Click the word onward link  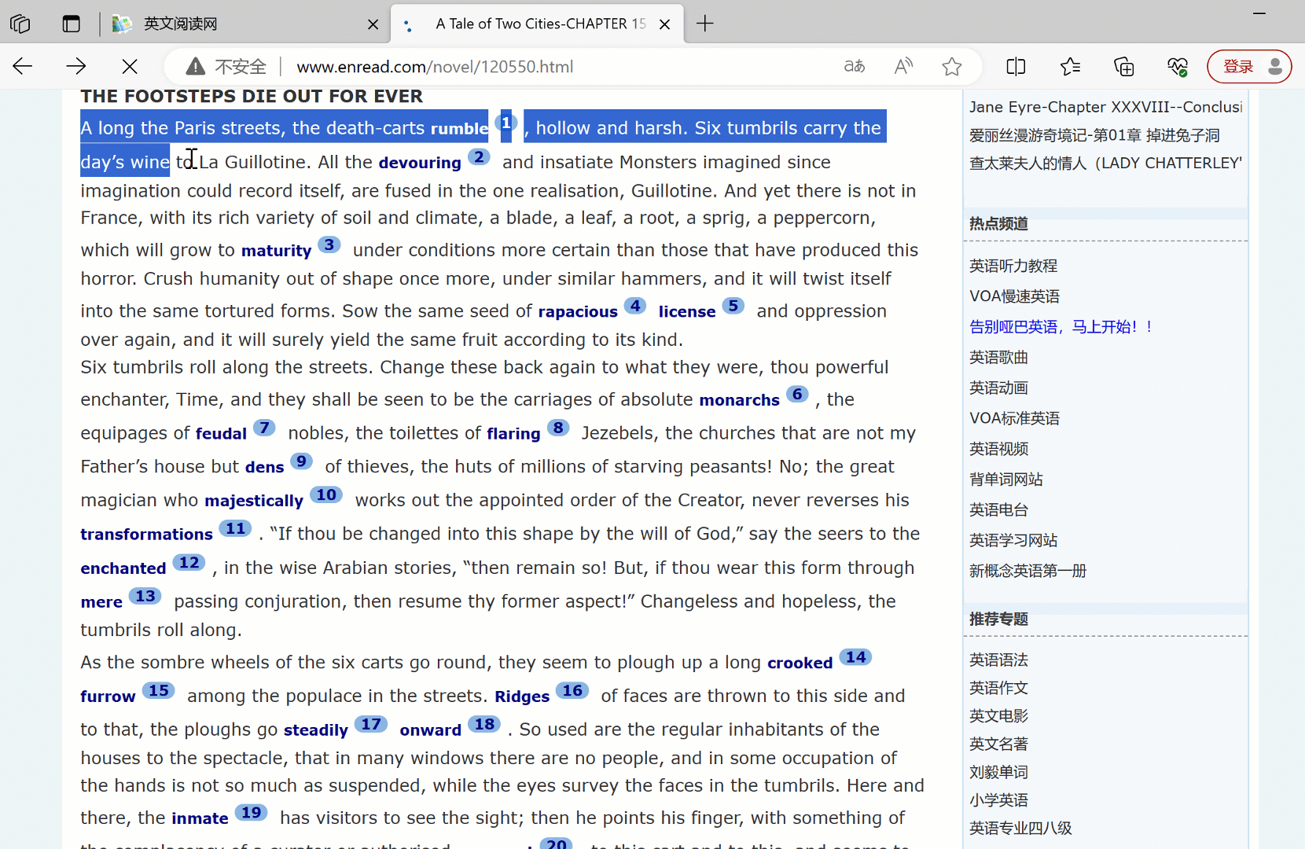431,730
